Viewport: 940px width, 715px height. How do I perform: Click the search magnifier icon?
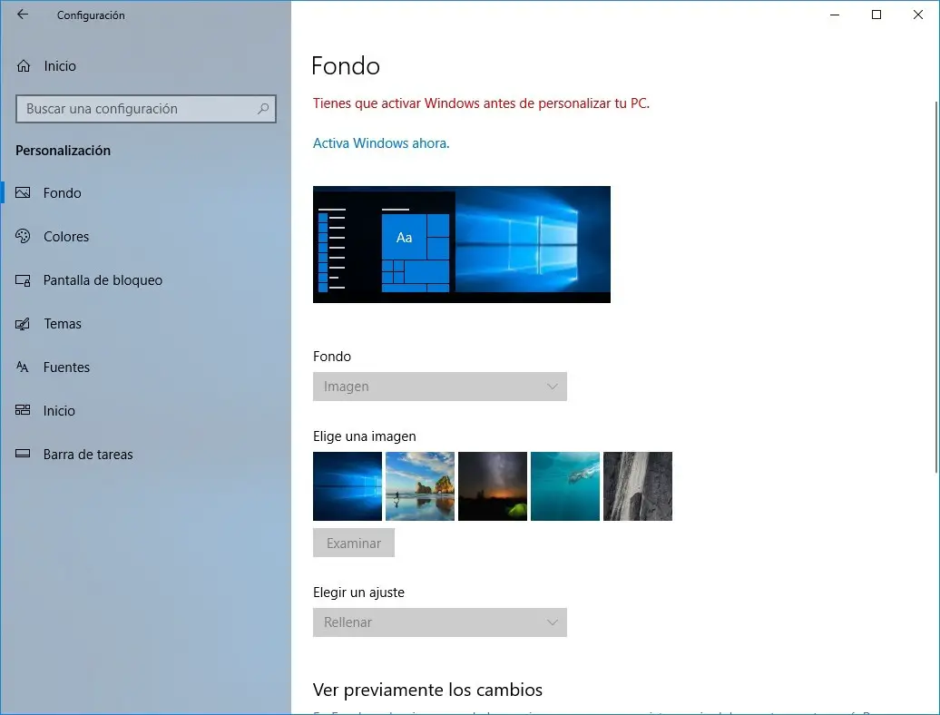click(262, 109)
